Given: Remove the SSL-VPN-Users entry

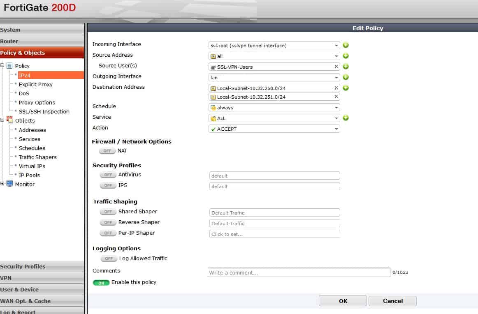Looking at the screenshot, I should [336, 66].
